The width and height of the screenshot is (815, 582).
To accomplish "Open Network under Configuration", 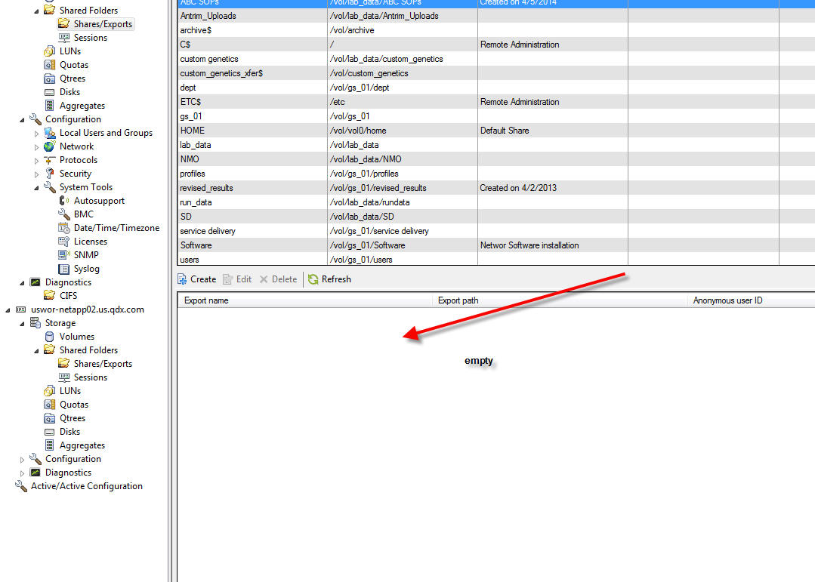I will [76, 146].
